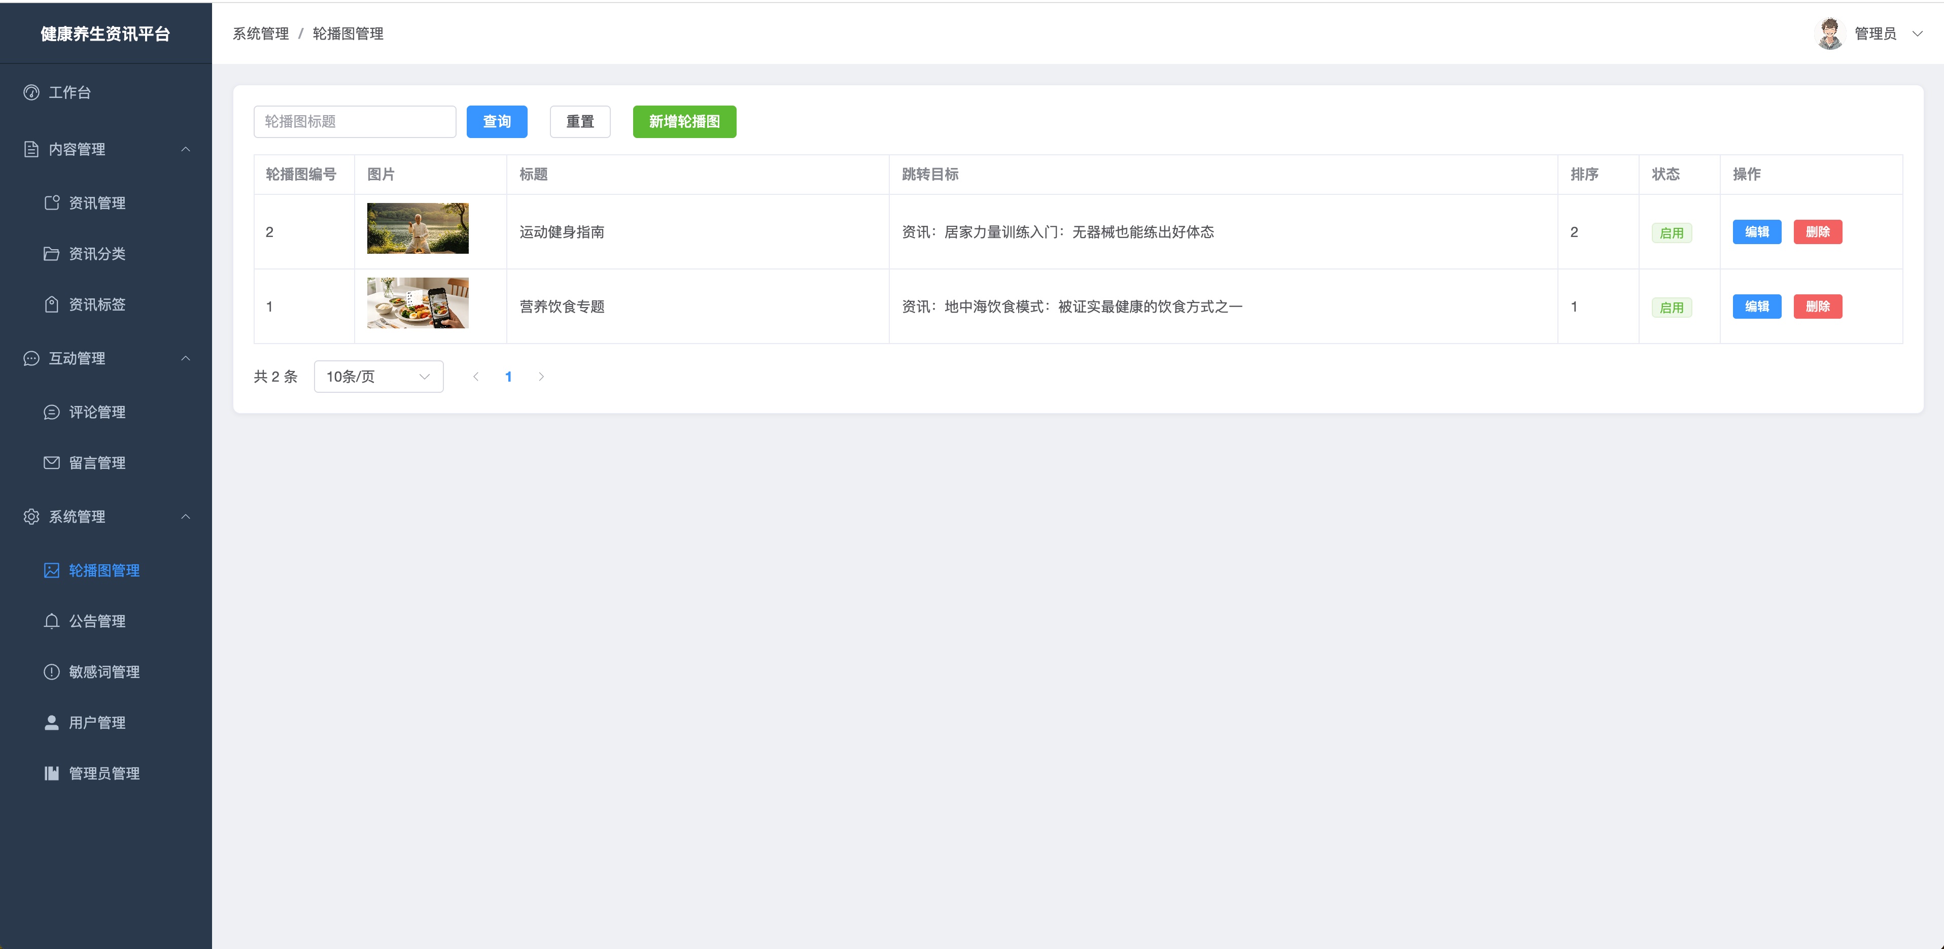Click the 轮播图管理 picture icon
The width and height of the screenshot is (1944, 949).
[x=51, y=570]
